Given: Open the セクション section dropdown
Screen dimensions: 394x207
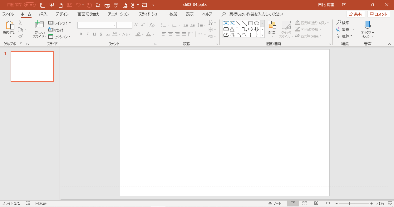Looking at the screenshot, I should (59, 37).
